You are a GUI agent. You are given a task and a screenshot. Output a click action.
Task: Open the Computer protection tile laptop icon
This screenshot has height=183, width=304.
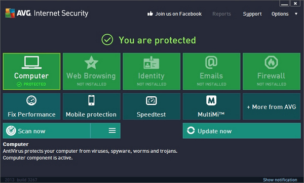pyautogui.click(x=31, y=63)
